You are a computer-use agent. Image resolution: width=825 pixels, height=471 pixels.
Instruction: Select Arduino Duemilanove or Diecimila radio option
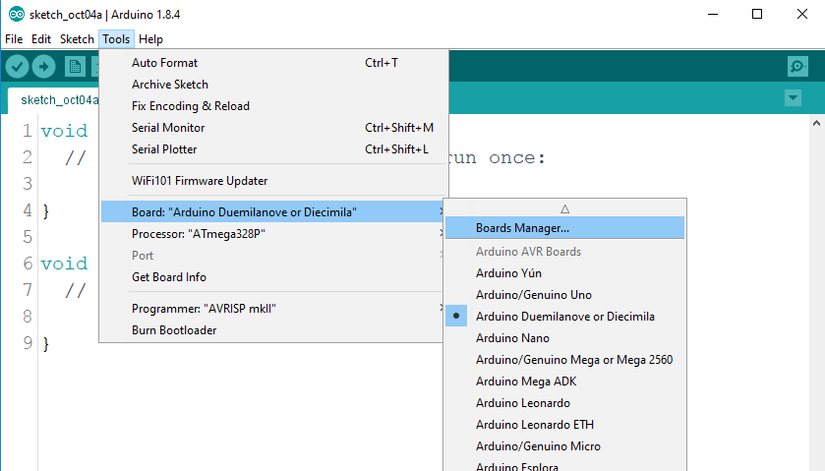tap(564, 317)
